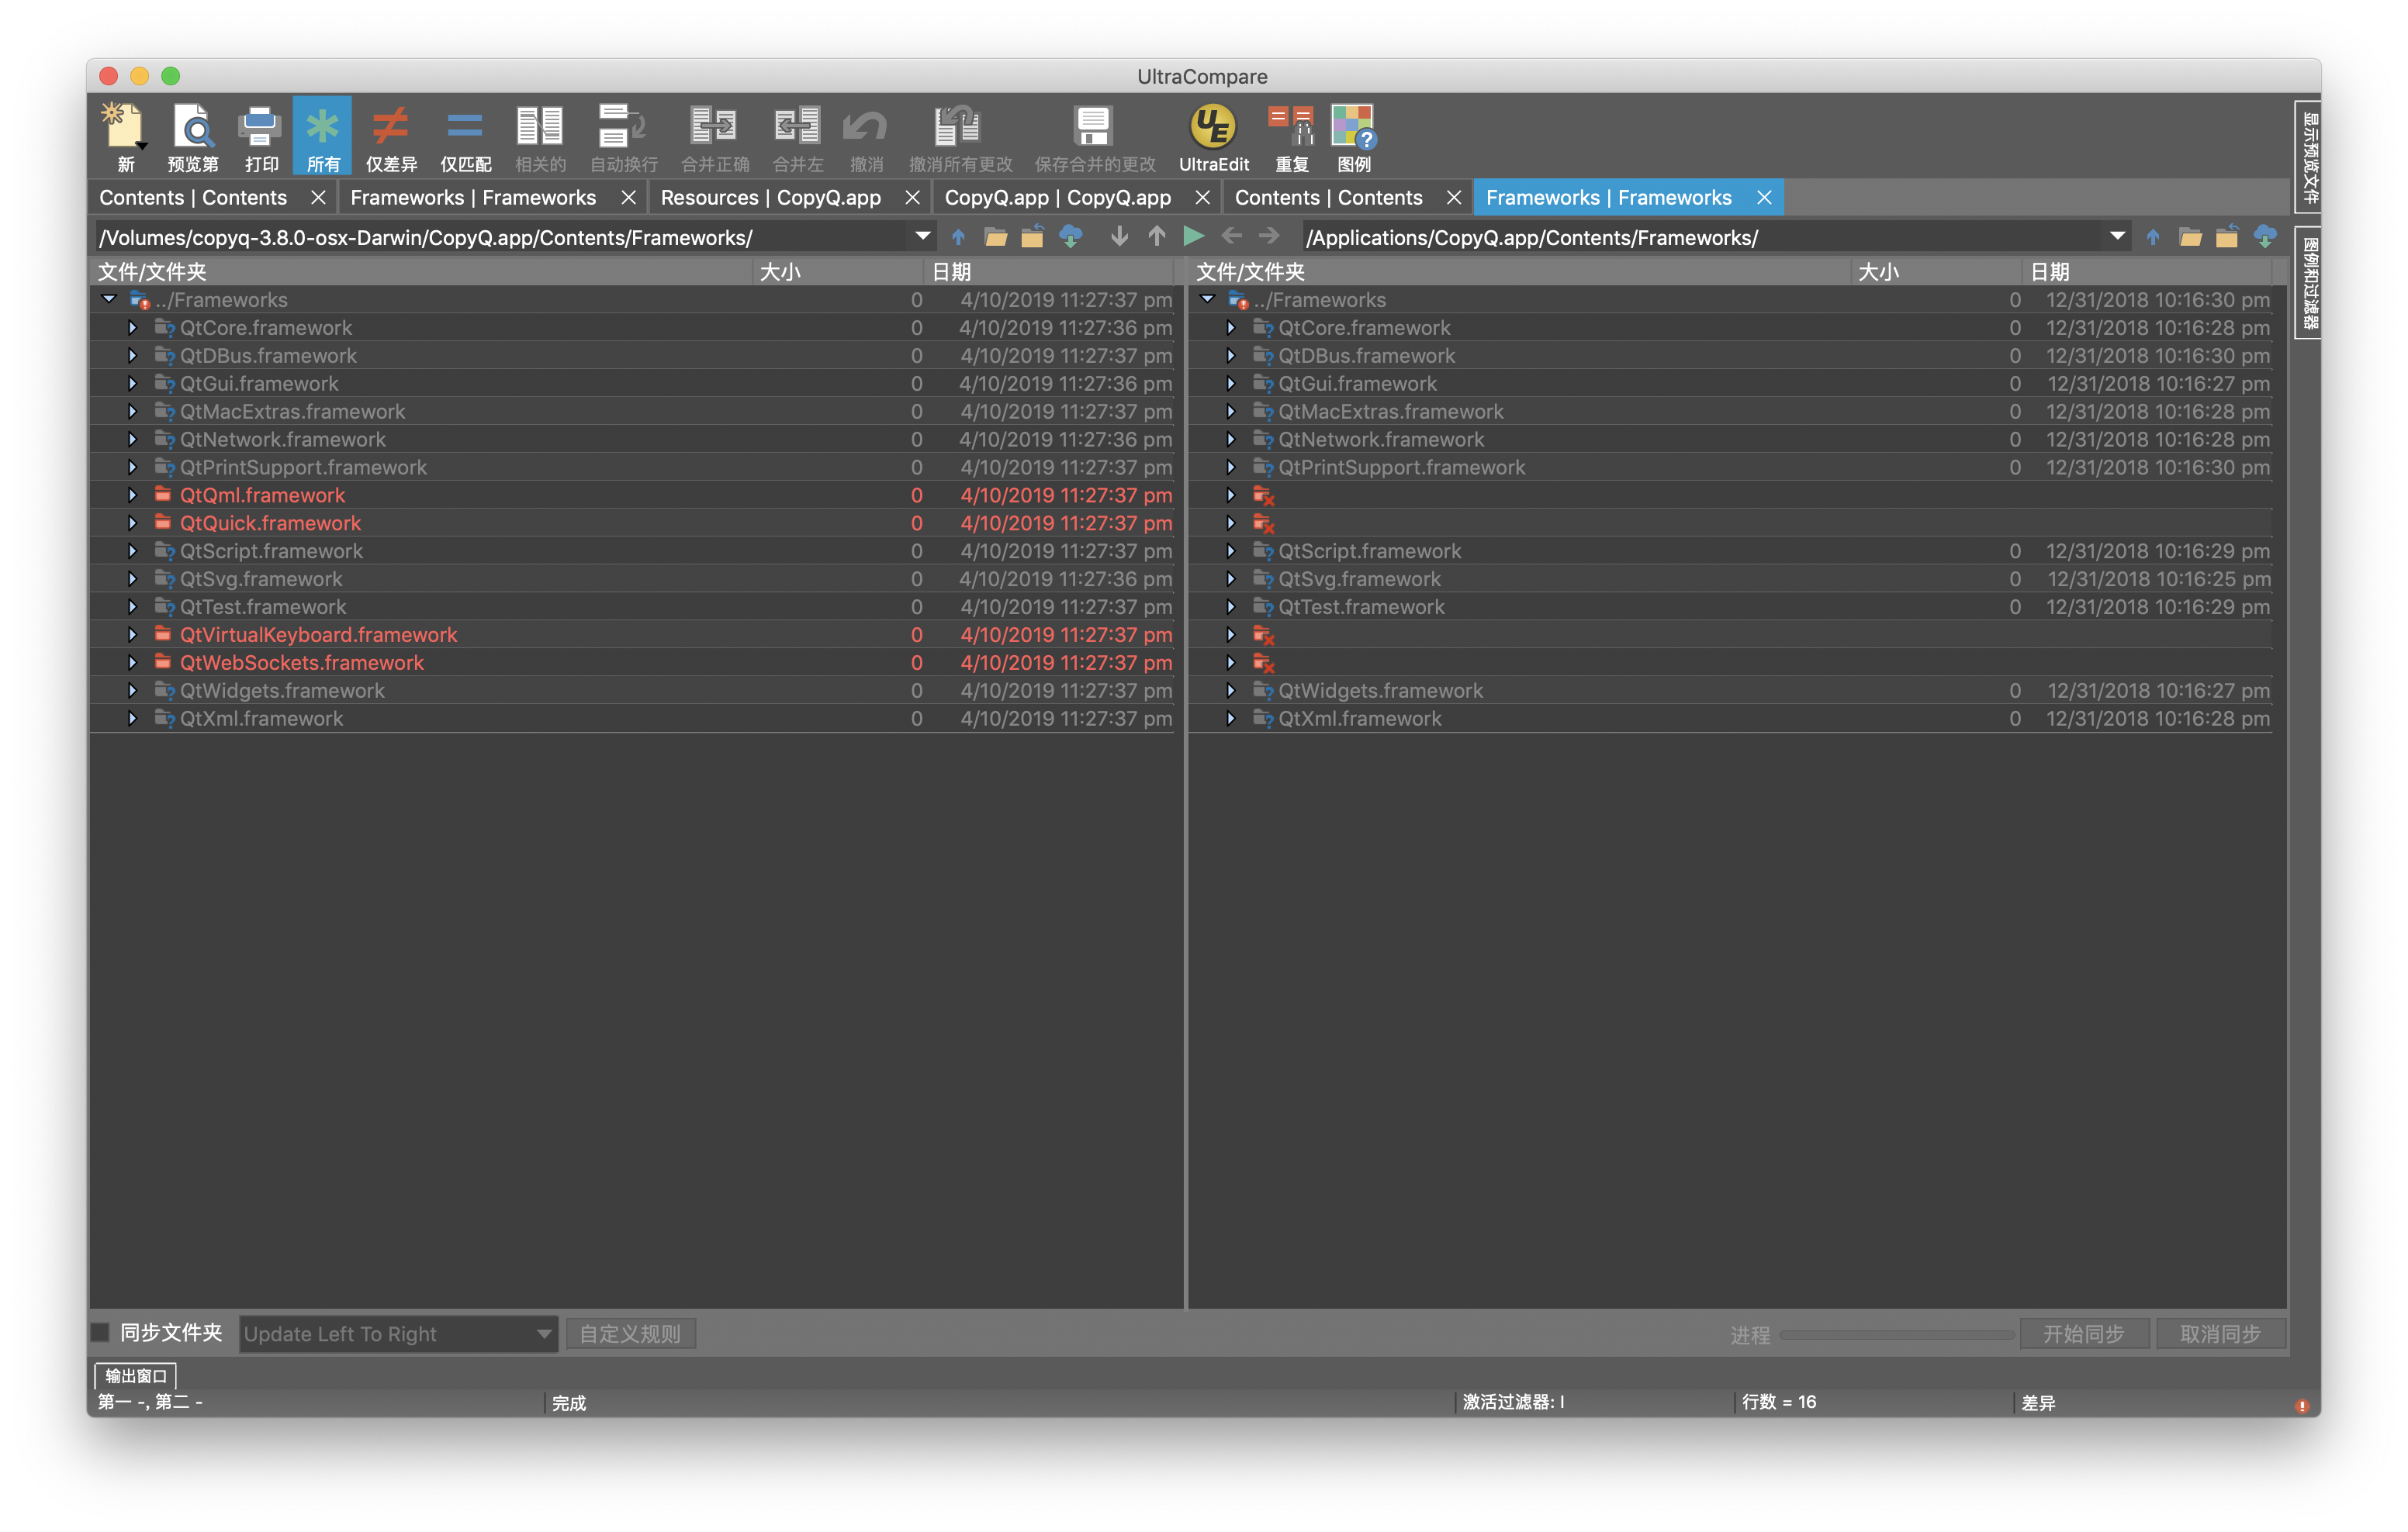This screenshot has height=1532, width=2408.
Task: Click Merge Right (合并正确) icon
Action: [715, 137]
